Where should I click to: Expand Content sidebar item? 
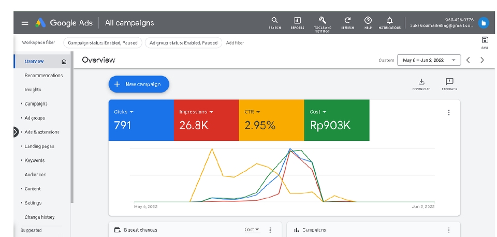pos(21,189)
